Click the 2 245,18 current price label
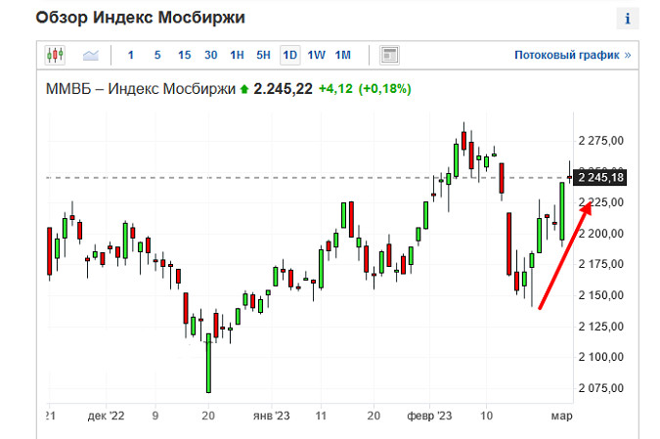This screenshot has width=660, height=439. coord(600,178)
